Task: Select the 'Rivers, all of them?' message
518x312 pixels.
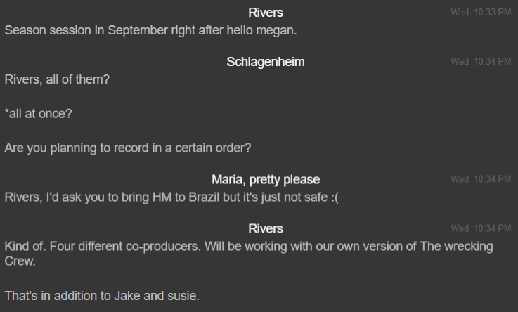Action: 57,80
